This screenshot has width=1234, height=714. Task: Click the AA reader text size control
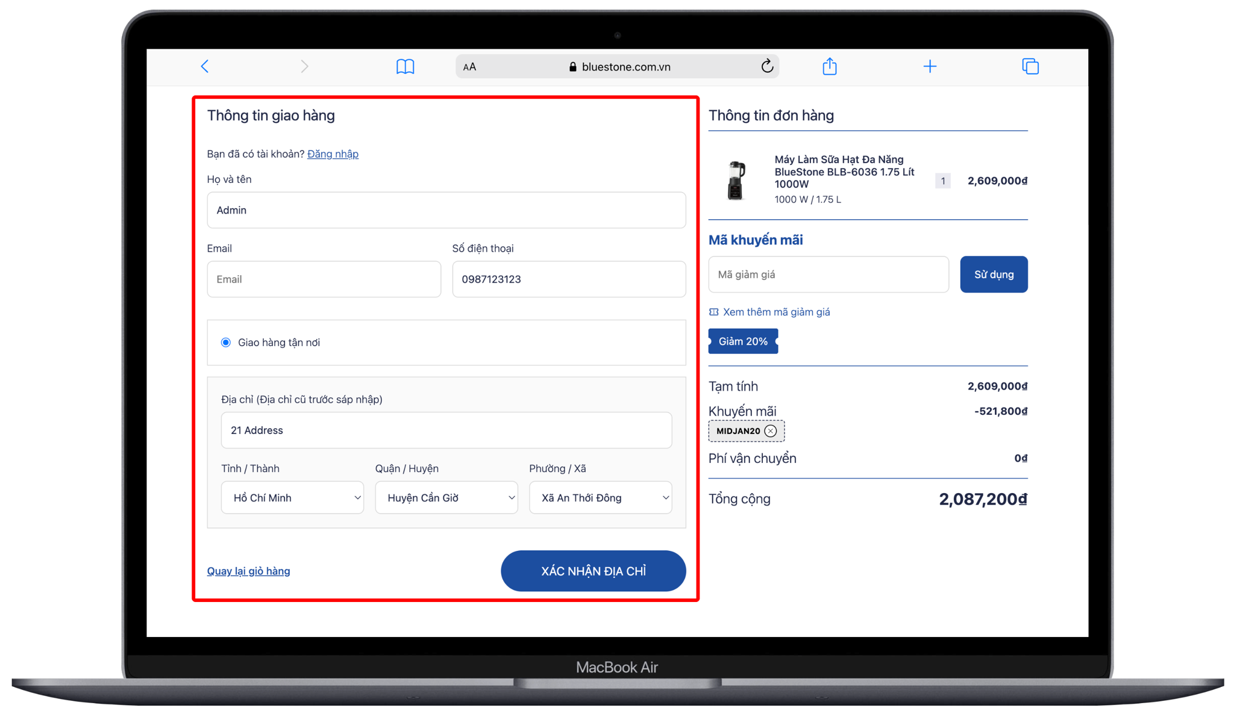coord(470,67)
